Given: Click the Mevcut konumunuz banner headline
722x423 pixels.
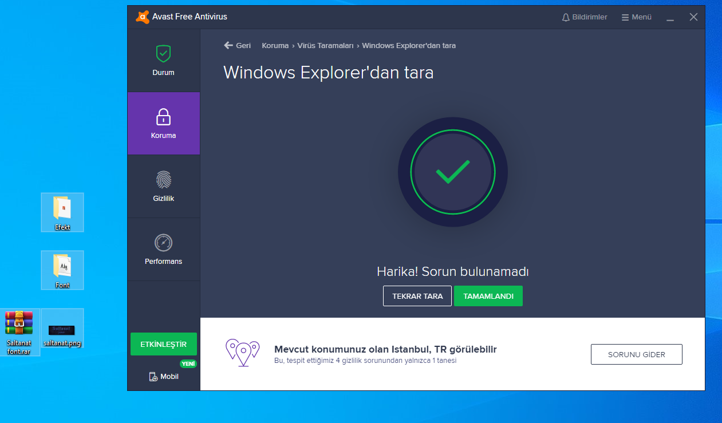Looking at the screenshot, I should tap(385, 349).
